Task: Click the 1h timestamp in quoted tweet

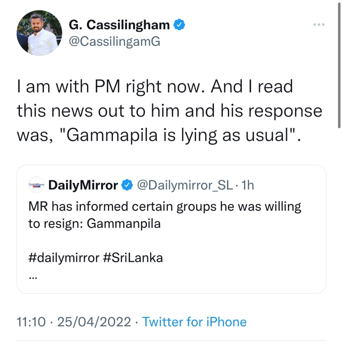Action: click(248, 185)
